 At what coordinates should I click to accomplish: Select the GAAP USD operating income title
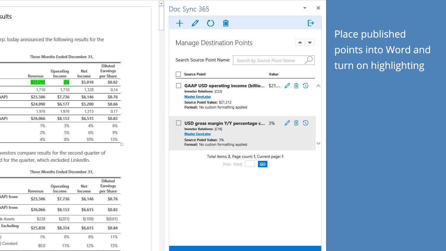[x=225, y=86]
